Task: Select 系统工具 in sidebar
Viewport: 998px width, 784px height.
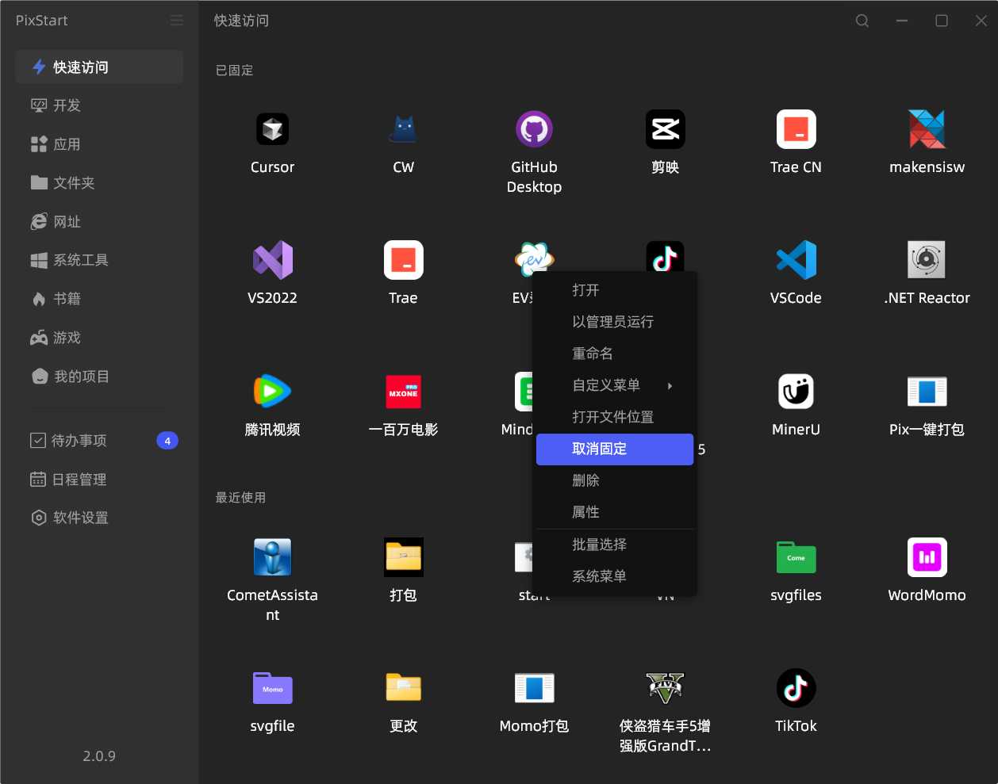Action: coord(99,260)
